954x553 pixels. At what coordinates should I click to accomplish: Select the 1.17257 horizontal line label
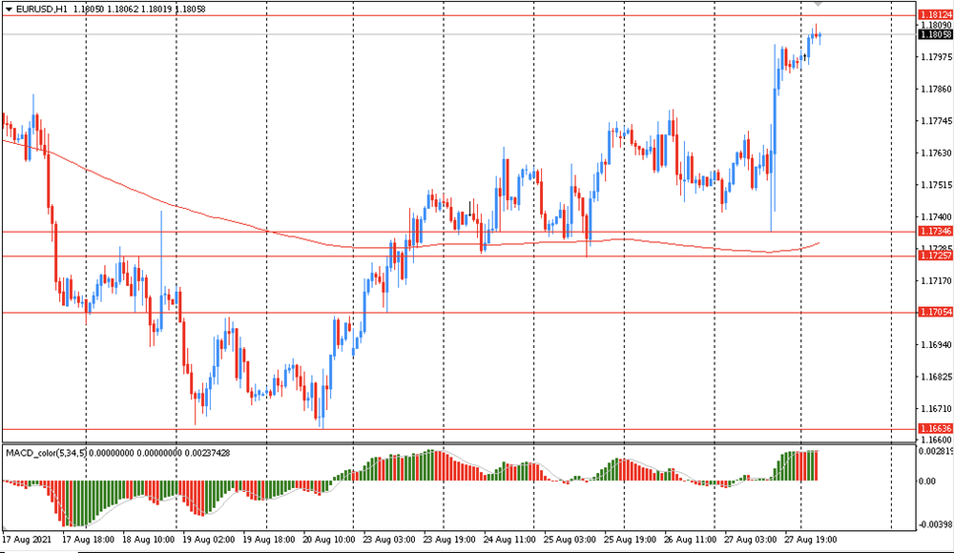click(x=935, y=256)
